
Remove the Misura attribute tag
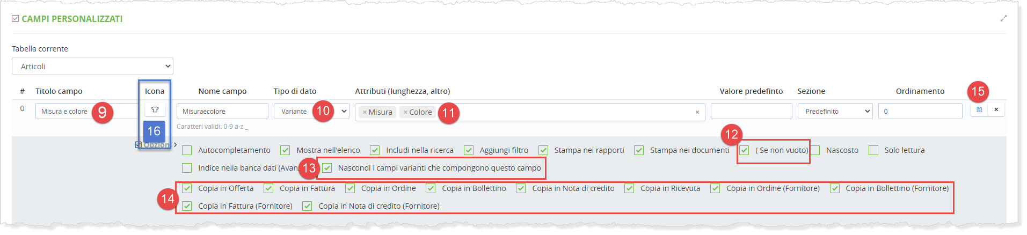pos(365,113)
